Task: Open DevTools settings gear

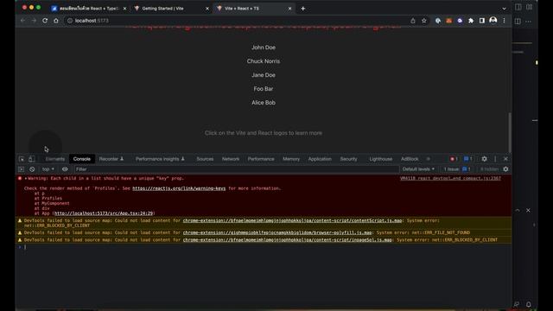Action: pyautogui.click(x=484, y=159)
